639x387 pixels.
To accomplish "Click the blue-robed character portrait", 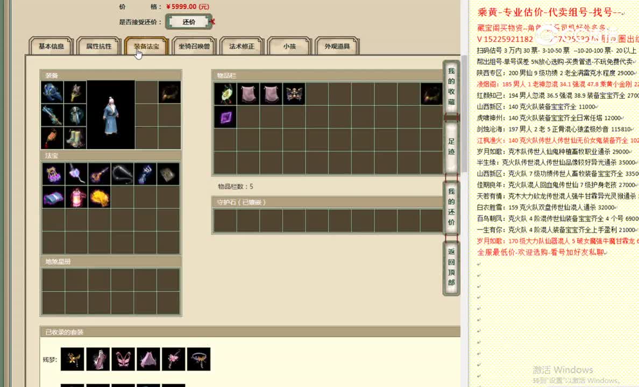I will pos(111,115).
